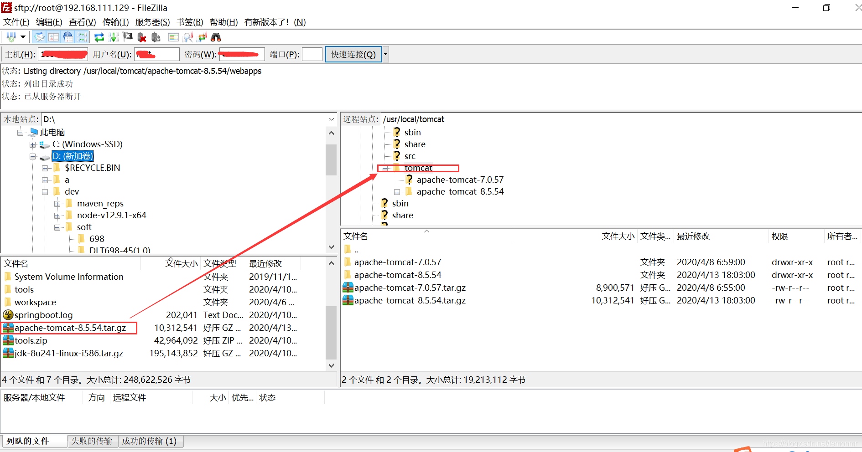The width and height of the screenshot is (862, 452).
Task: Expand the maven_reps folder node
Action: (57, 204)
